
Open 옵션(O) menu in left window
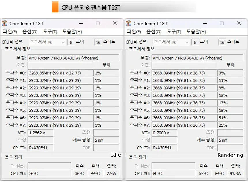[30, 32]
